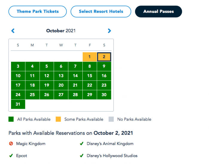Viewport: 209px width, 164px height.
Task: Select the Annual Passes tab
Action: (159, 12)
